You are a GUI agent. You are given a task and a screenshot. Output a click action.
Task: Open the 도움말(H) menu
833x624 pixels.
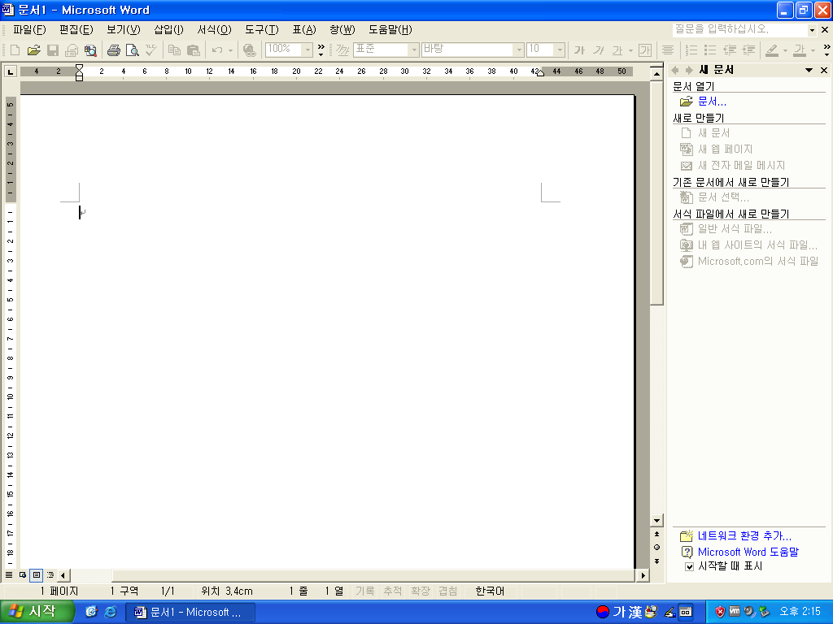click(x=390, y=30)
